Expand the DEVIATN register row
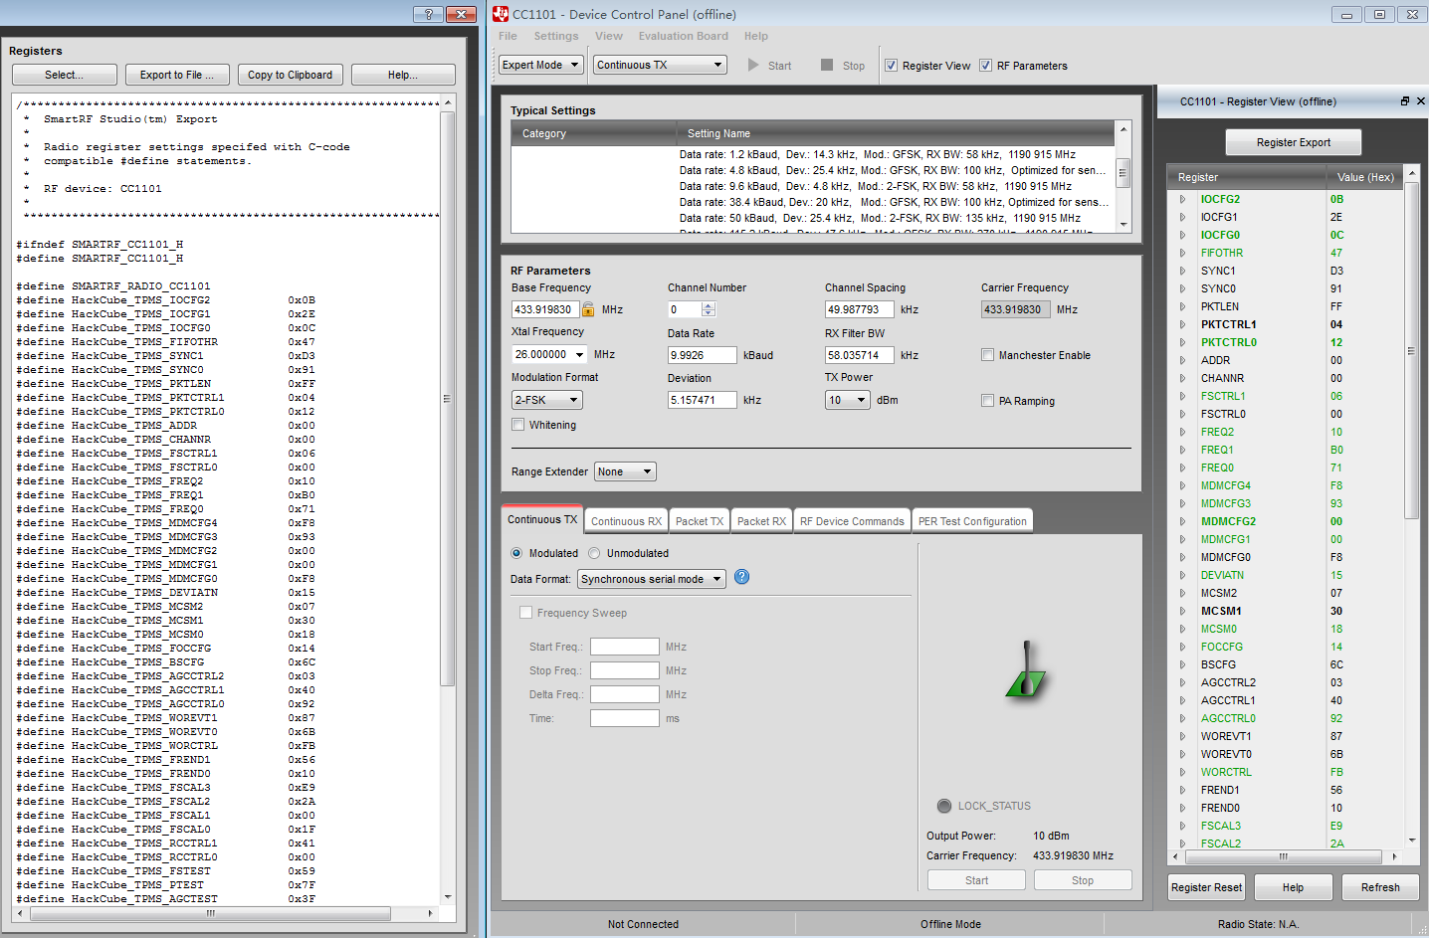This screenshot has height=938, width=1429. click(x=1182, y=575)
